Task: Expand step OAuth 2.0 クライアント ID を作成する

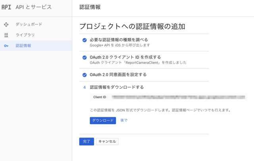Action: pos(125,57)
